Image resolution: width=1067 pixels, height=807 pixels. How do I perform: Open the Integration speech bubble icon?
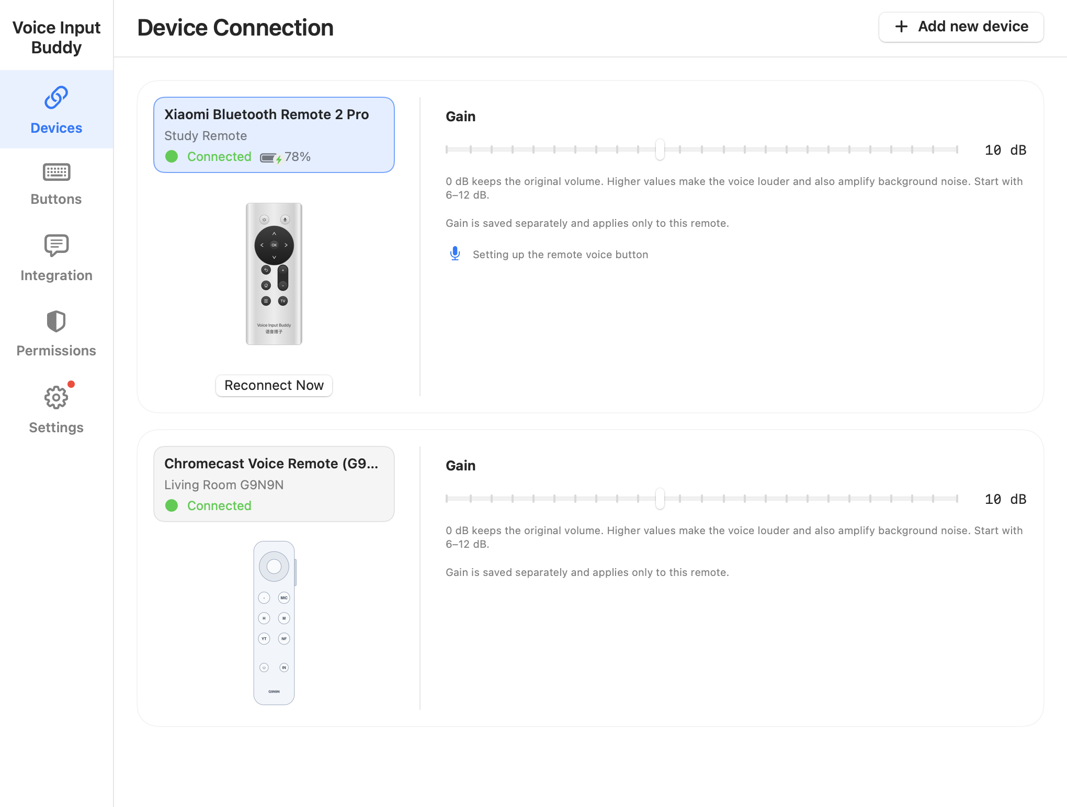pos(56,246)
